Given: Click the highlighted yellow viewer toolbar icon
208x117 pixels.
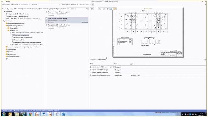Looking at the screenshot, I should pyautogui.click(x=115, y=9).
